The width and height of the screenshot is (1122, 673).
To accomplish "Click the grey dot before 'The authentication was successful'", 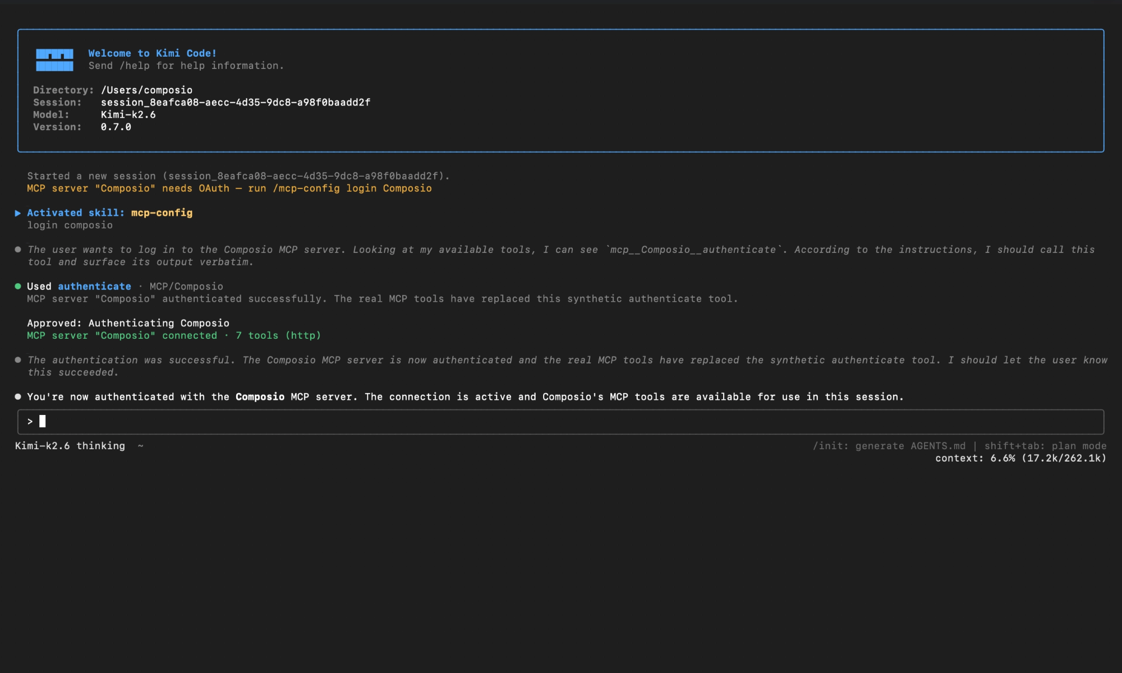I will (18, 360).
